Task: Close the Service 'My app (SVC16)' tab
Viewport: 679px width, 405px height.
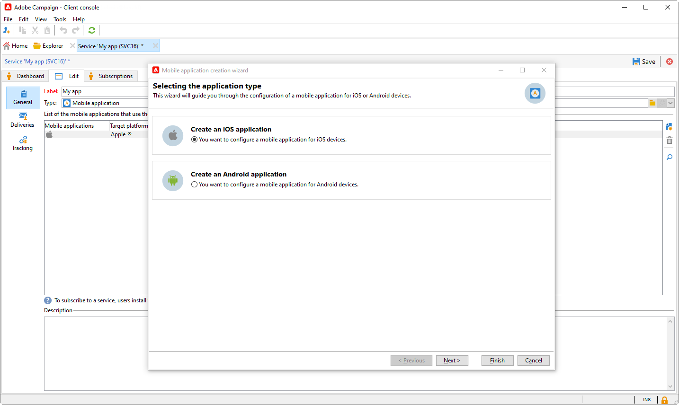Action: 155,46
